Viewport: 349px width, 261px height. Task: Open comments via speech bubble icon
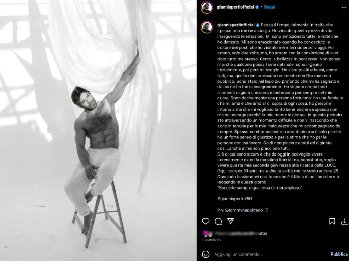tap(218, 221)
